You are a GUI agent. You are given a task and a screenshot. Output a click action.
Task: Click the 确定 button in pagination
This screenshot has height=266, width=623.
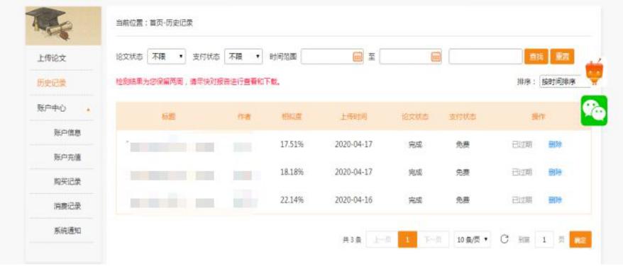pyautogui.click(x=580, y=240)
